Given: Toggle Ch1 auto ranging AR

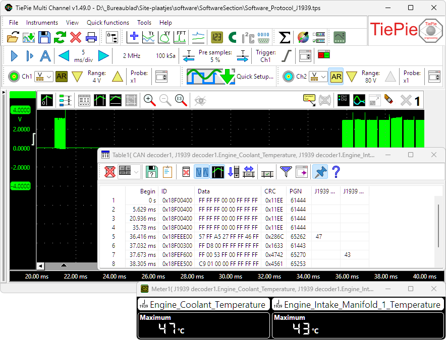Looking at the screenshot, I should (62, 77).
